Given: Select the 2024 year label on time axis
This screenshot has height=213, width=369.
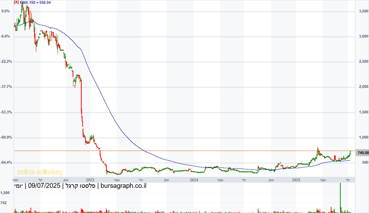Looking at the screenshot, I should coord(194,180).
